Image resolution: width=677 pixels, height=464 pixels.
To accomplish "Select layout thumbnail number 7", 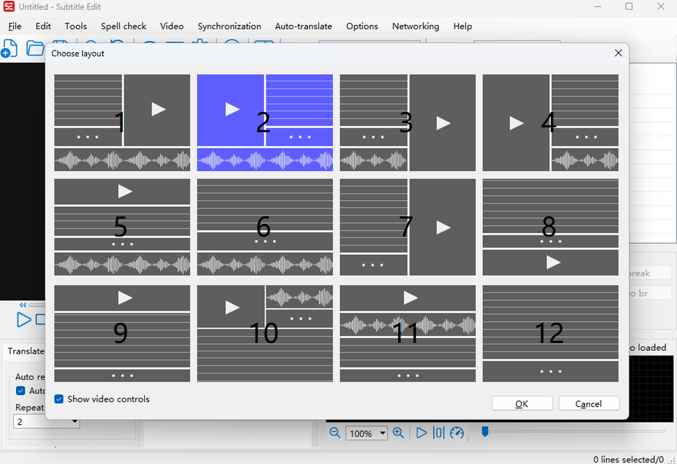I will point(407,227).
